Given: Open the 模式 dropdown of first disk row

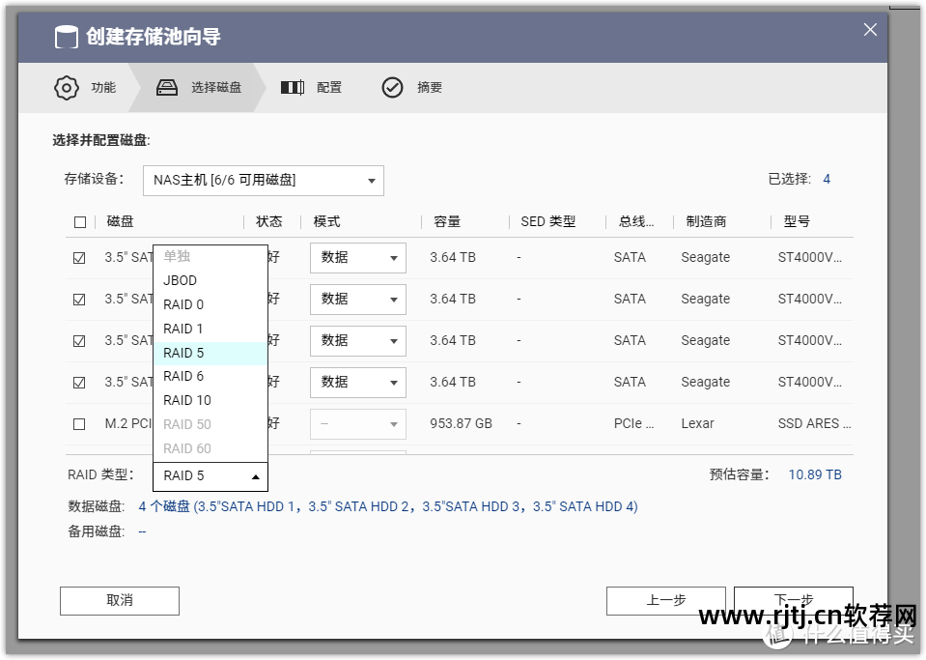Looking at the screenshot, I should pos(358,258).
